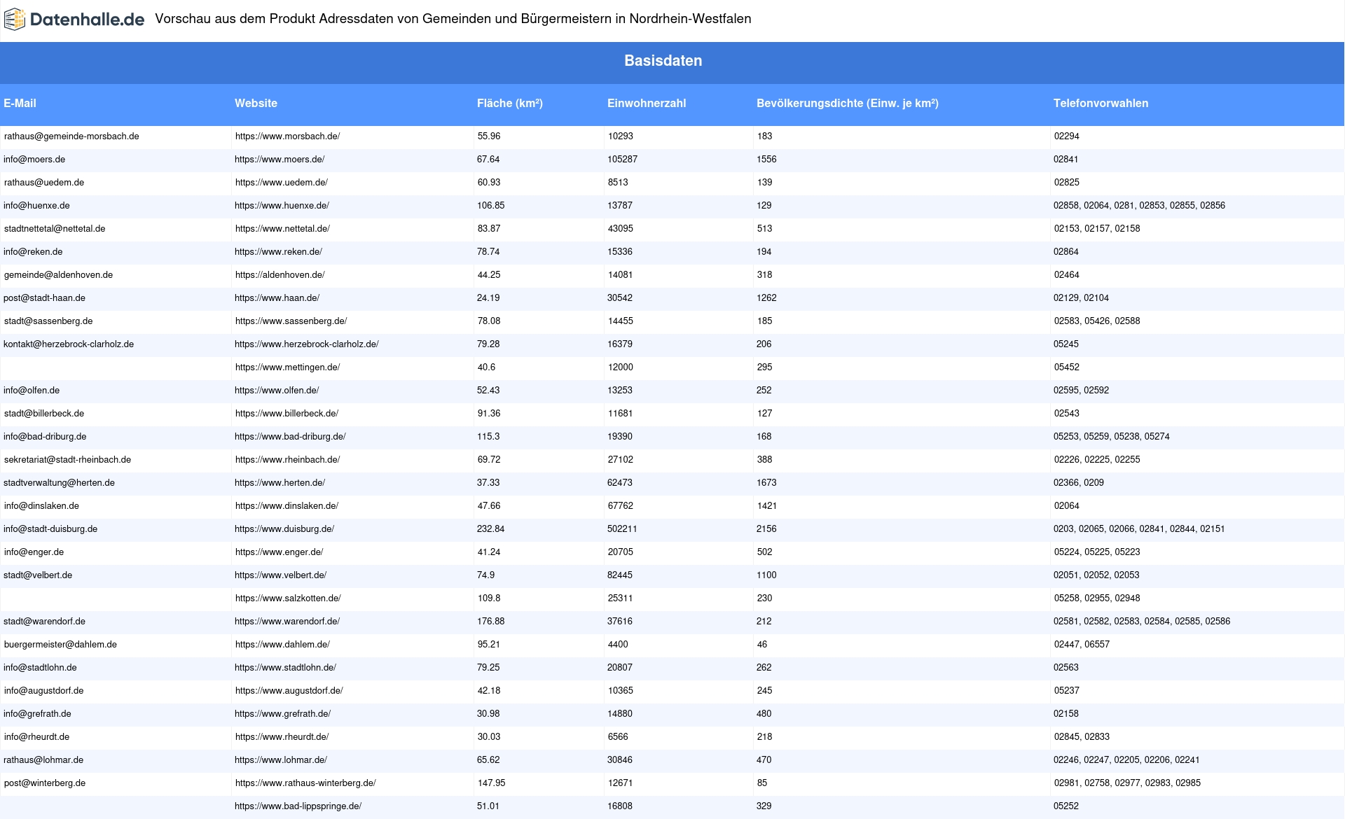This screenshot has width=1345, height=819.
Task: Select https://www.mettingen.de/ cell
Action: [x=287, y=367]
